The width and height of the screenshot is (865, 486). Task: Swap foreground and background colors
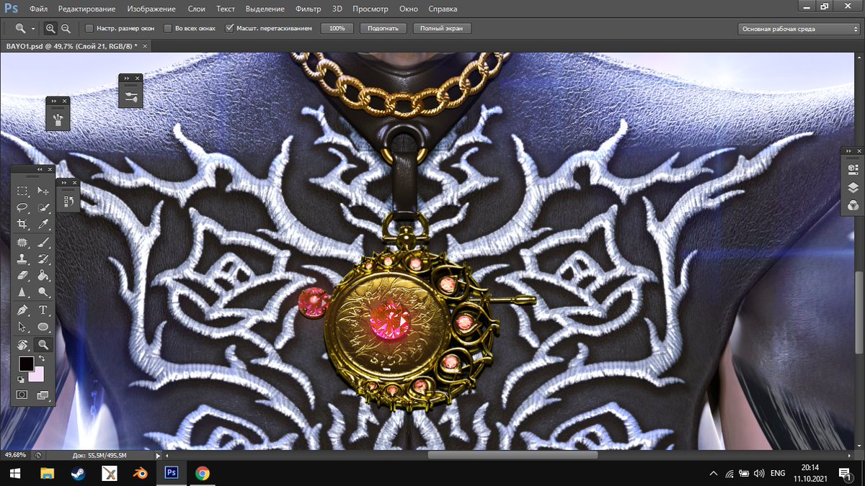pos(42,359)
